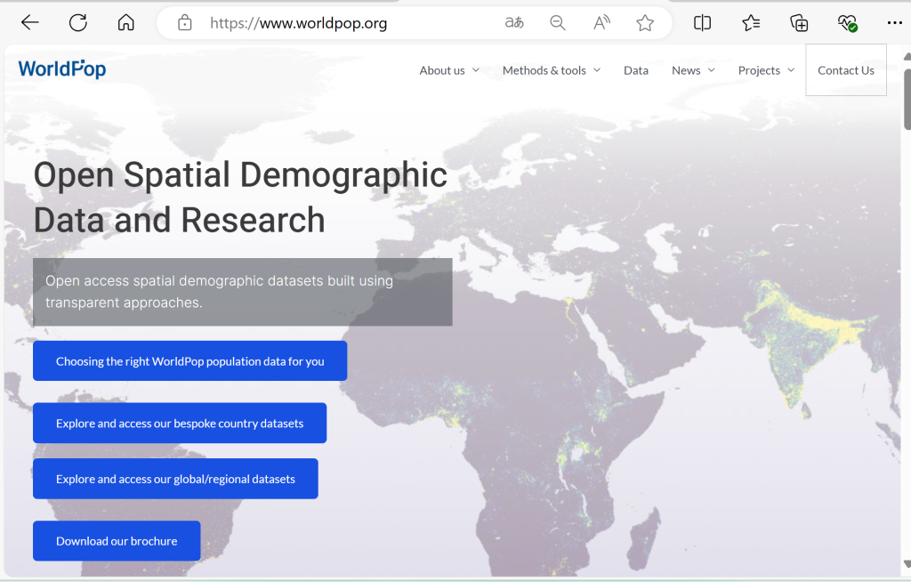
Task: Add page to favorites star icon
Action: 645,23
